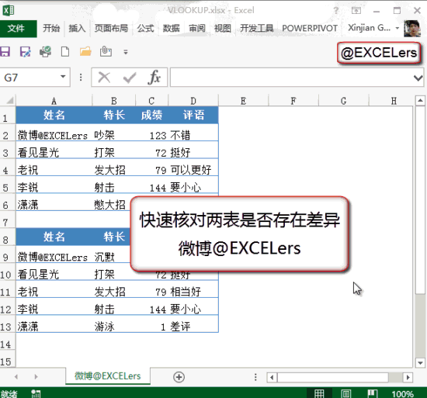Create a new blank workbook icon

point(65,52)
